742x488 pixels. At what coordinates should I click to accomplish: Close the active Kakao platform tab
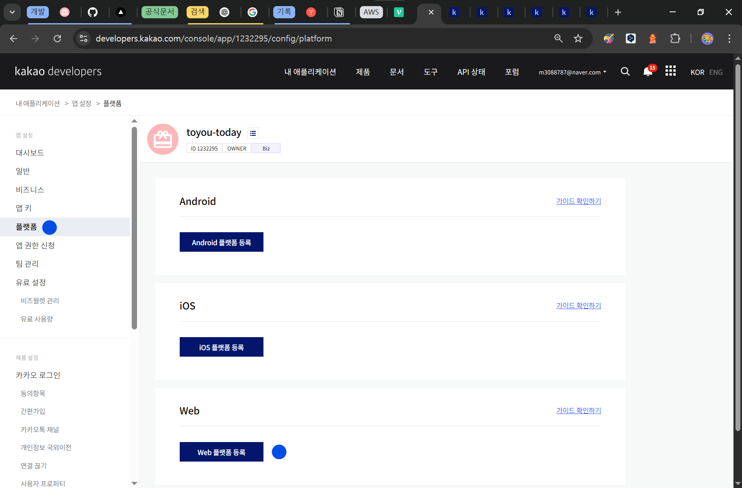pos(431,12)
